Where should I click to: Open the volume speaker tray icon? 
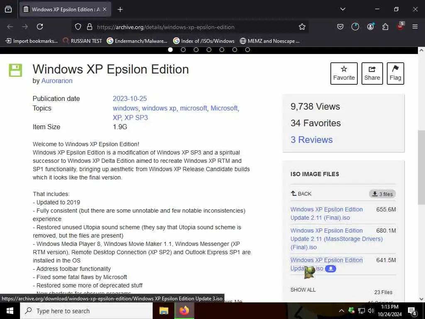371,311
